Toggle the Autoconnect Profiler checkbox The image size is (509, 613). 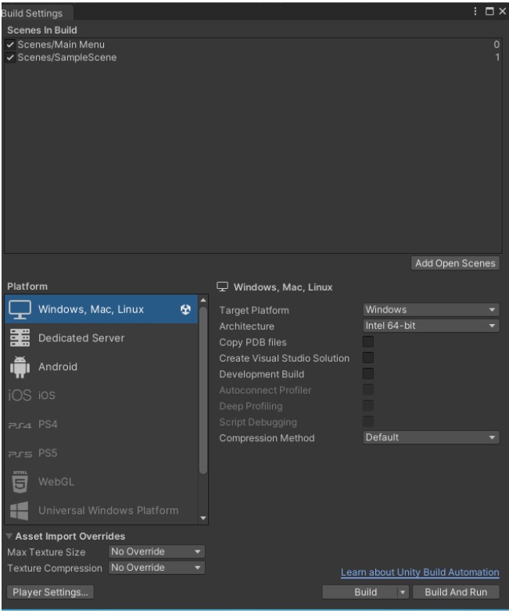(368, 390)
